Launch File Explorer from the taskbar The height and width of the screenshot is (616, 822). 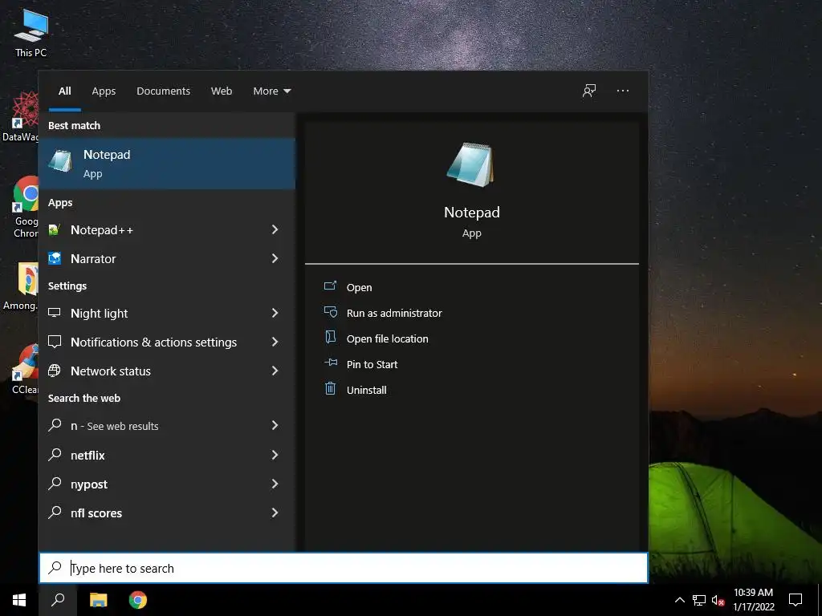coord(98,600)
